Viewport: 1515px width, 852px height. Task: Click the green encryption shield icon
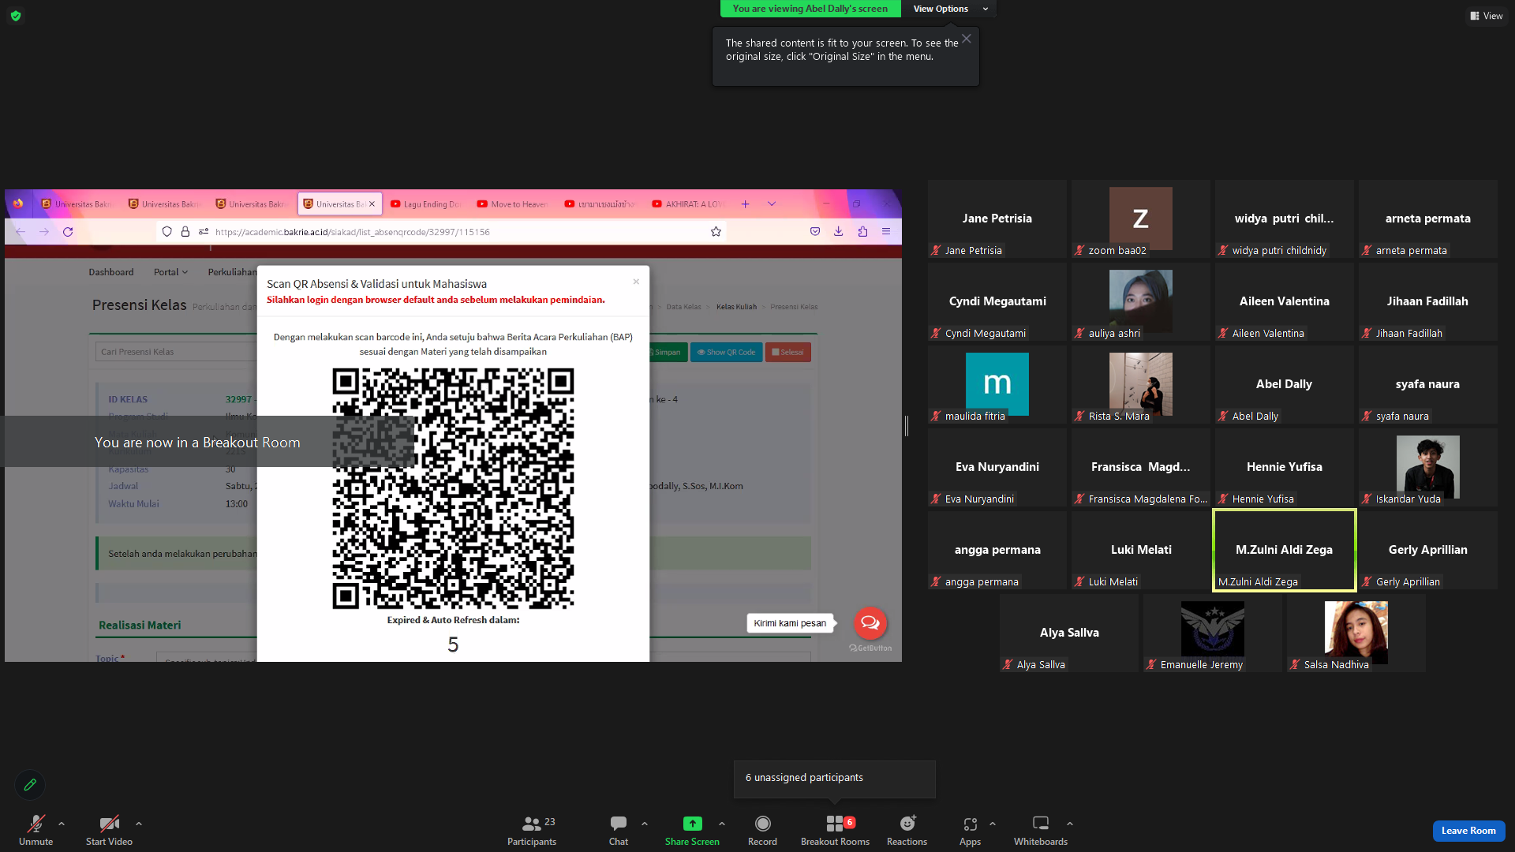[16, 16]
